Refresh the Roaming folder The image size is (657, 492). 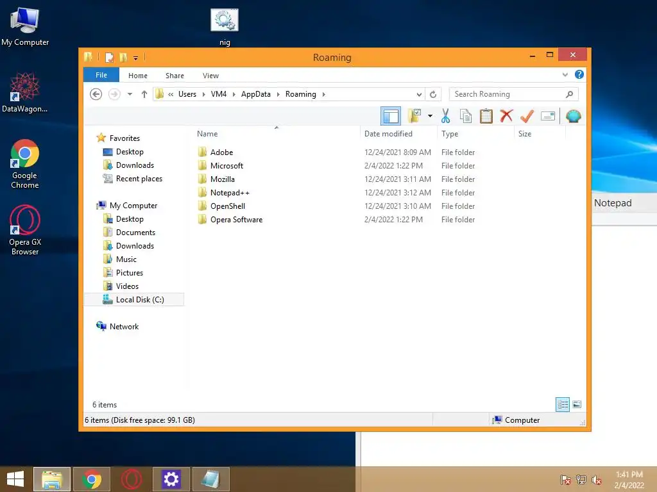click(x=433, y=95)
